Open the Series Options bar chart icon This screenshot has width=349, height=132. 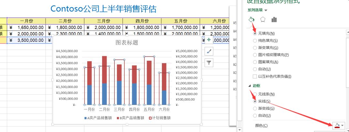click(x=274, y=20)
